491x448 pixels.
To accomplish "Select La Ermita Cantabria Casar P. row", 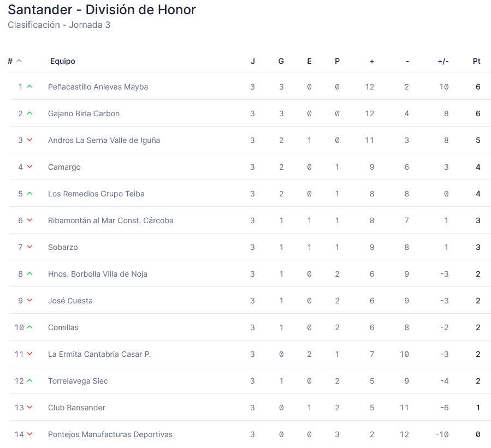I will (x=99, y=354).
